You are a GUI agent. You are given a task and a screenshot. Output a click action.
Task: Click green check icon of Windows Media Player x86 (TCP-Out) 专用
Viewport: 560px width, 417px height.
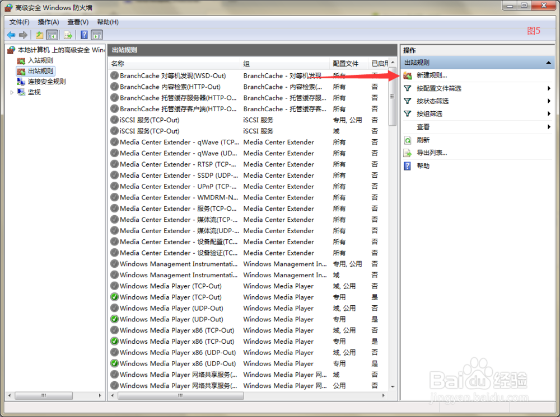114,341
